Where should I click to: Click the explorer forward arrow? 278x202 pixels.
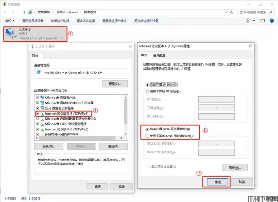pos(13,12)
